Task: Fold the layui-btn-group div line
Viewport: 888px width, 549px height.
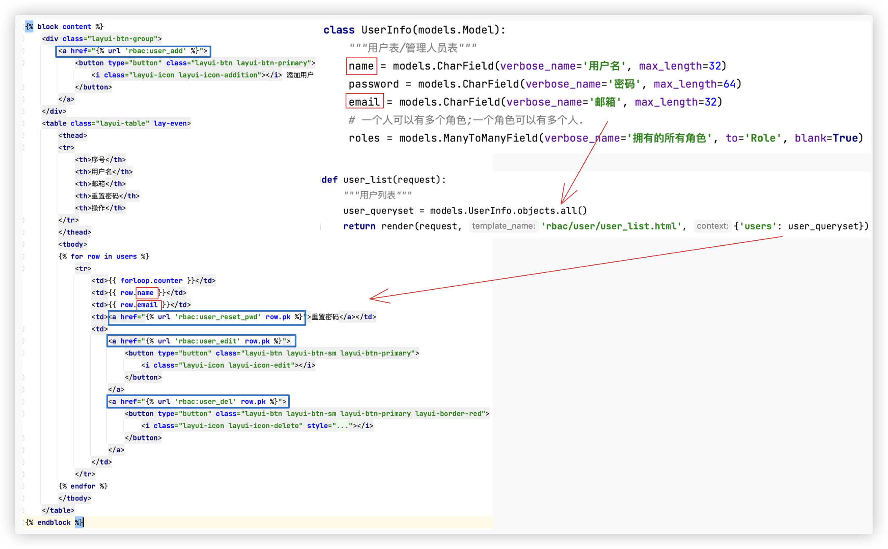Action: [x=24, y=39]
